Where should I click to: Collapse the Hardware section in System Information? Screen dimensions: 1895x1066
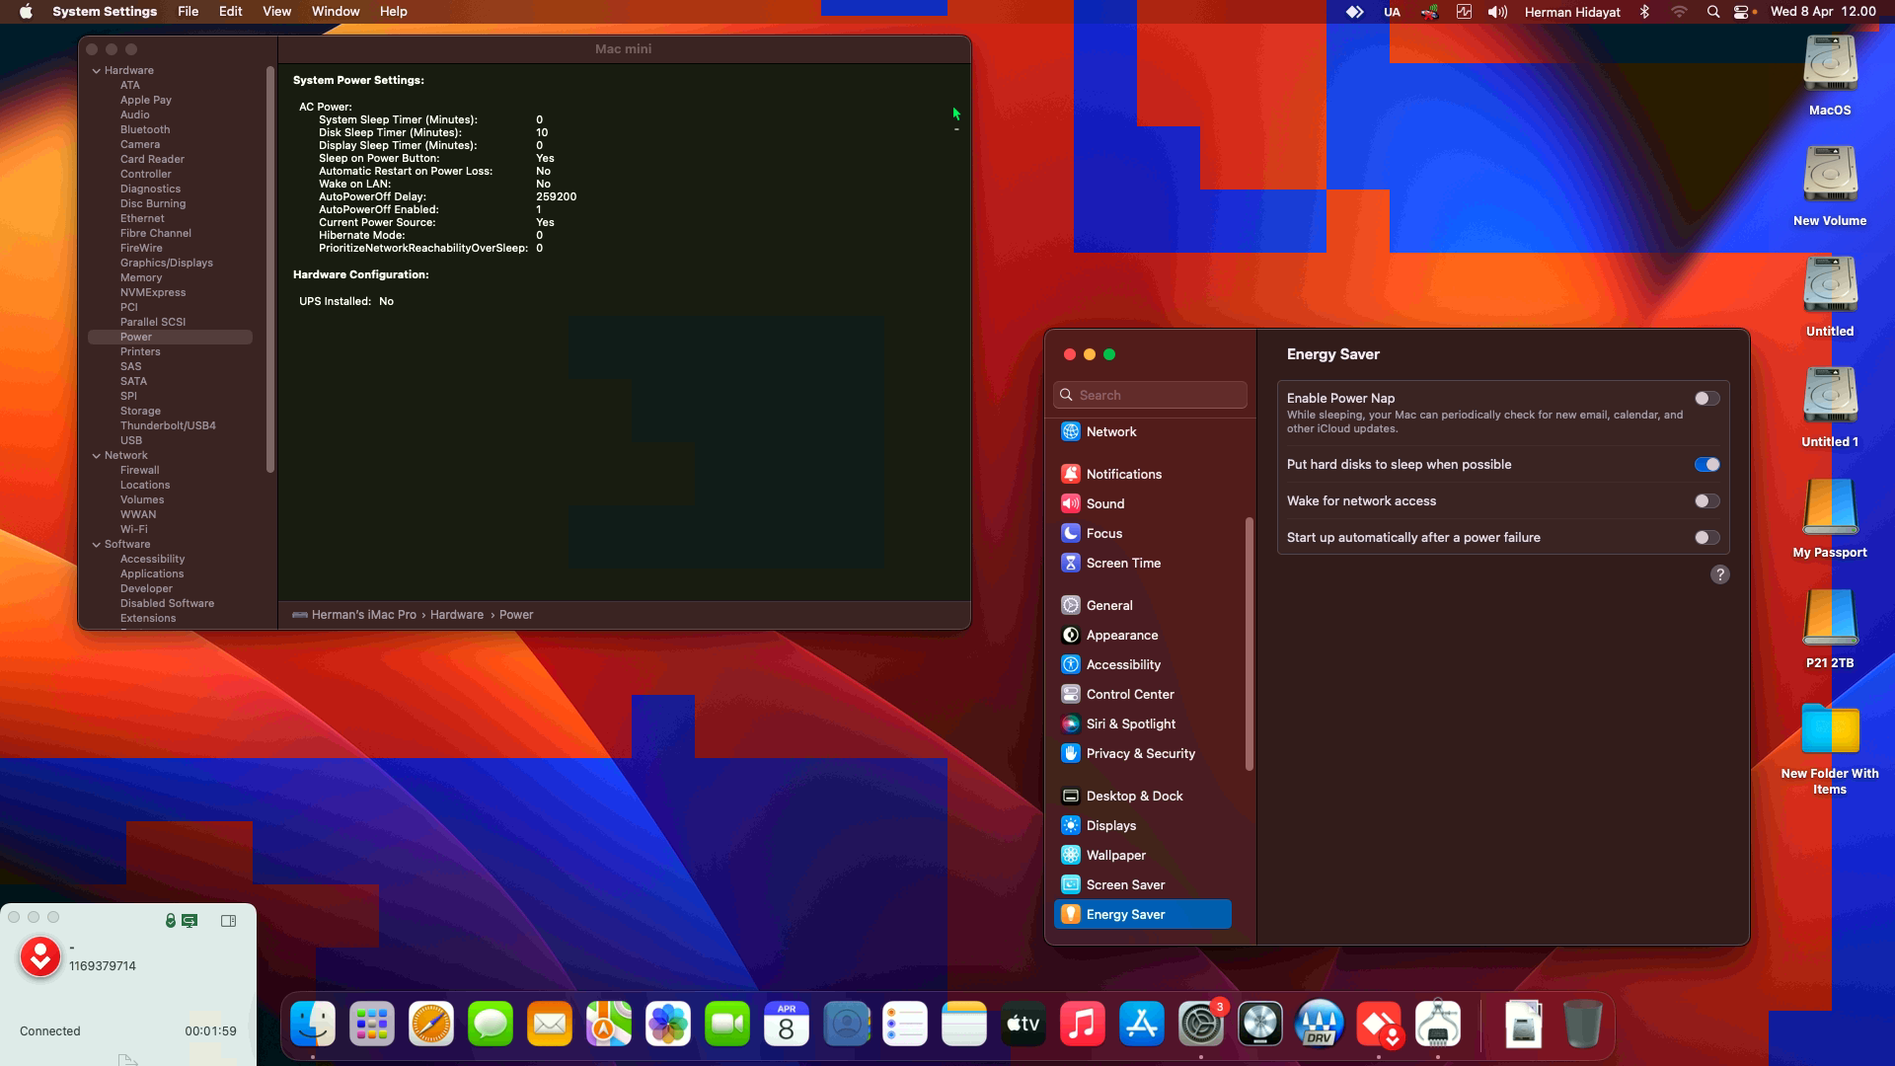[97, 71]
